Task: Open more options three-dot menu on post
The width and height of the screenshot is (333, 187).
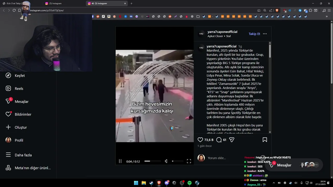Action: [265, 34]
